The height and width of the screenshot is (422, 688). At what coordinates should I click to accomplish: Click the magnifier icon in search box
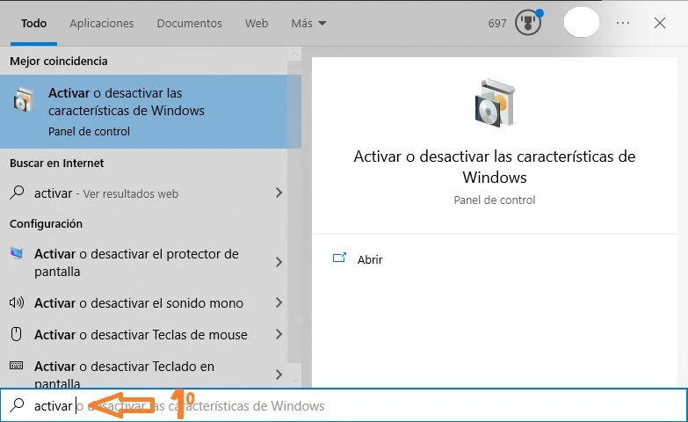[17, 405]
